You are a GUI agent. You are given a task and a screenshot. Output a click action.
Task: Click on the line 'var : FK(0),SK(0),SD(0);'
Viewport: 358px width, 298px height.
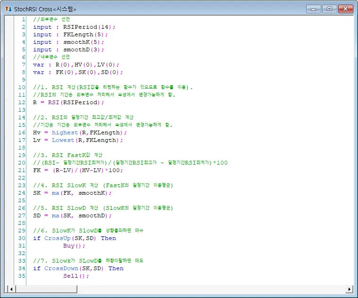coord(78,72)
